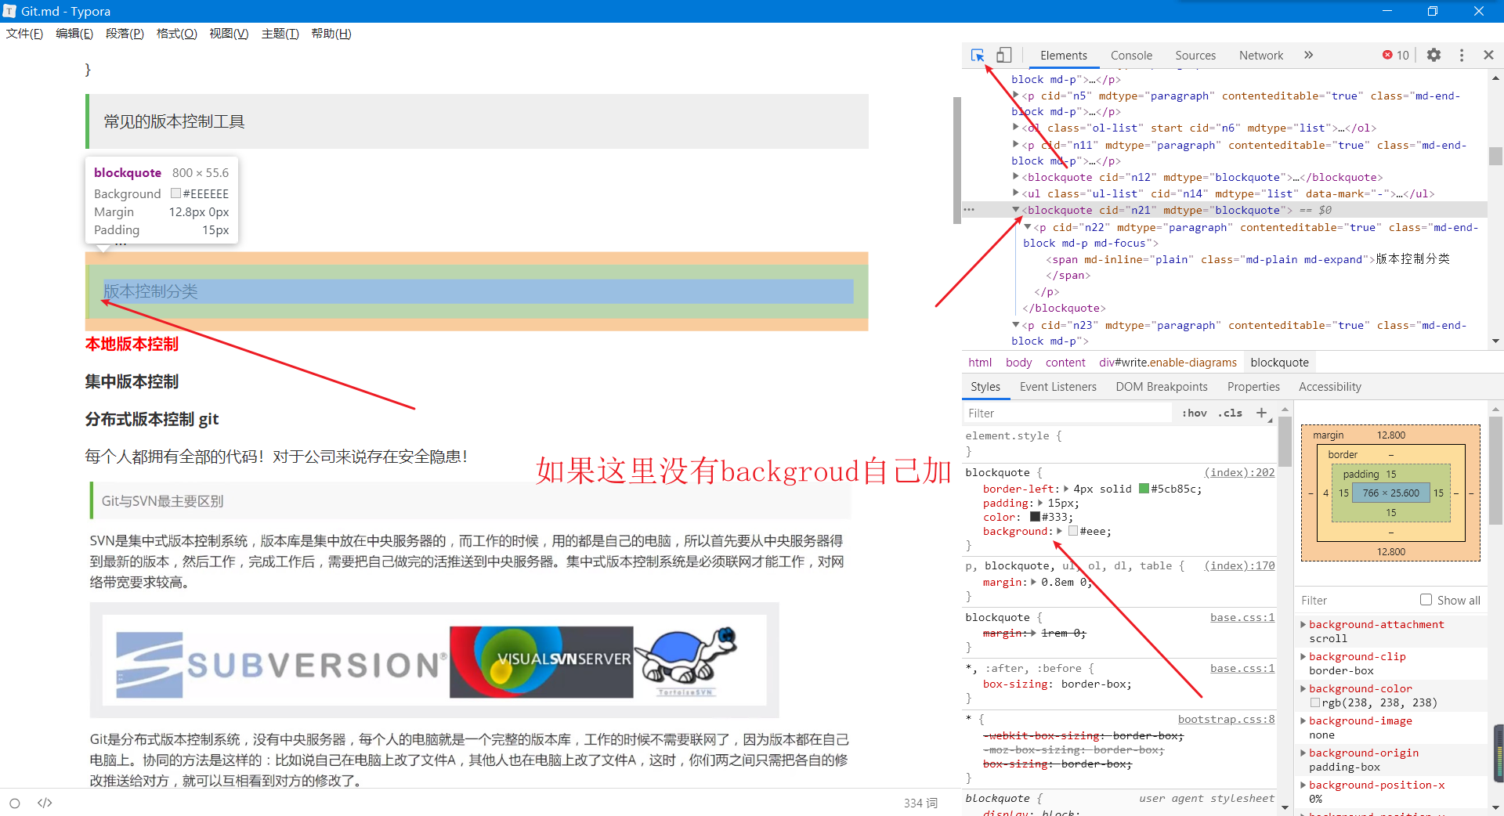The height and width of the screenshot is (816, 1504).
Task: Click the error counter badge showing 10
Action: pyautogui.click(x=1395, y=55)
